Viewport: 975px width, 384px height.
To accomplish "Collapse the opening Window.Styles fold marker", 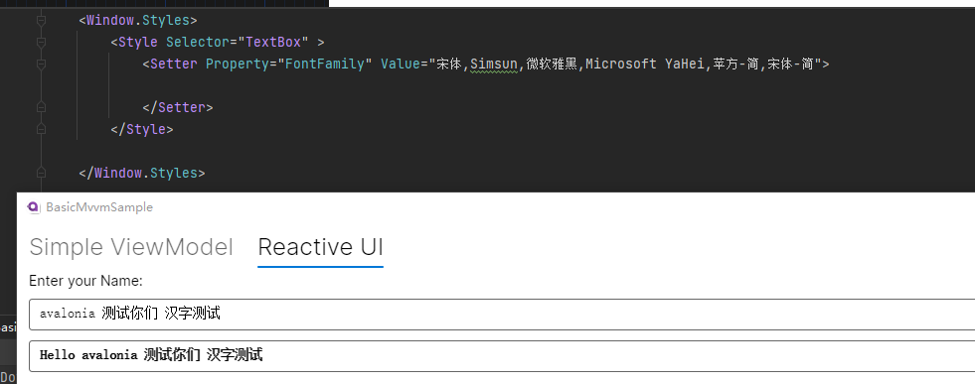I will (41, 21).
